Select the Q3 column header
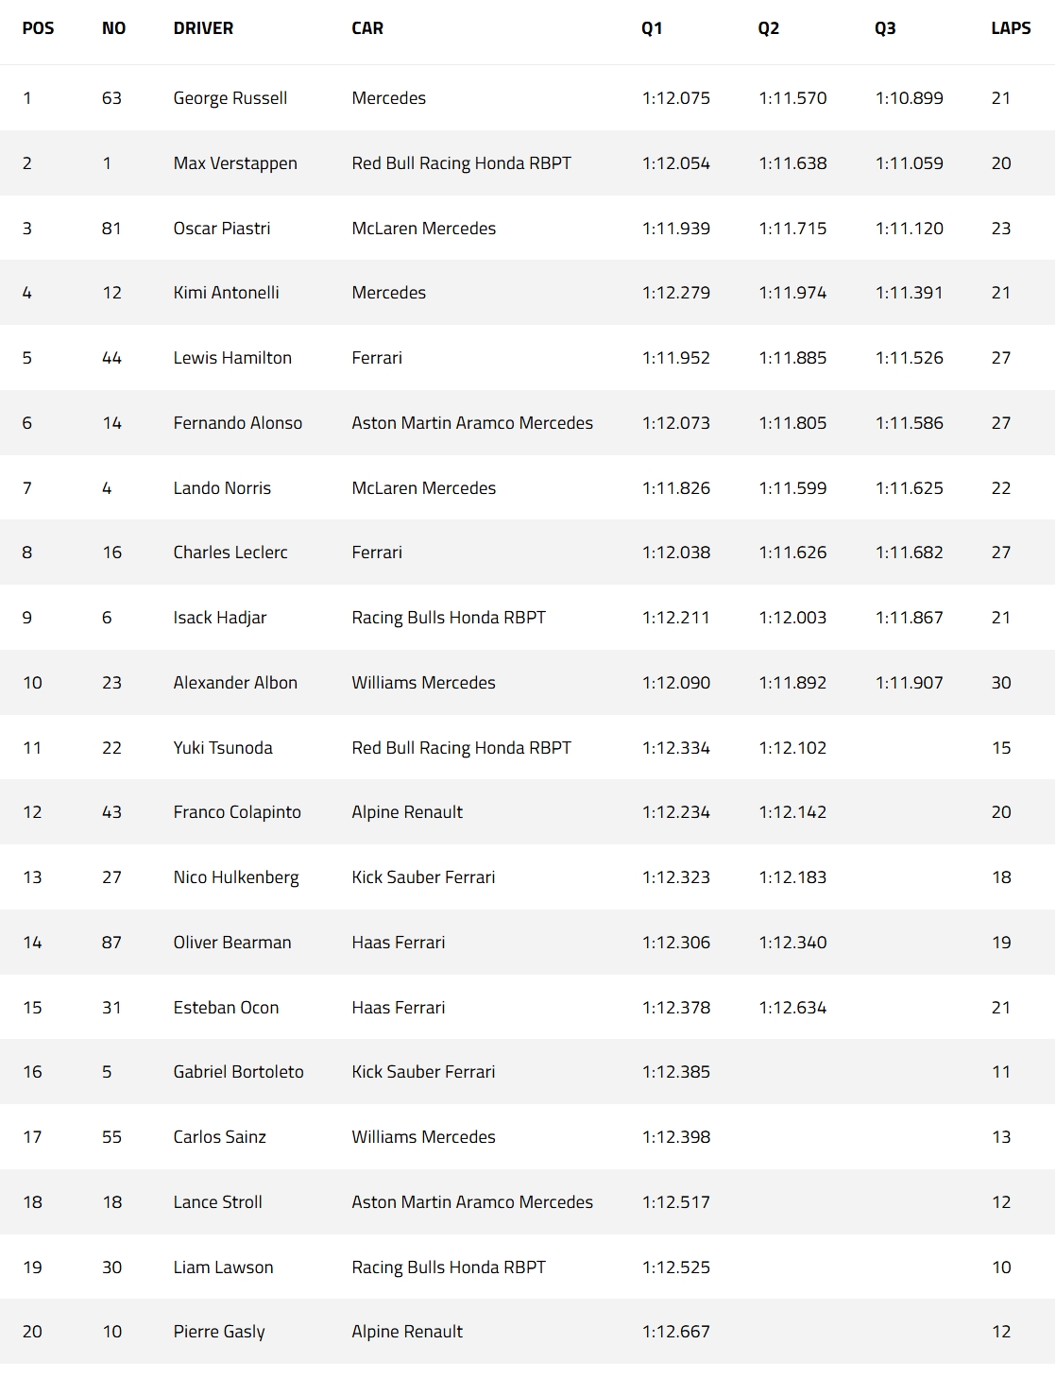Image resolution: width=1056 pixels, height=1395 pixels. [x=885, y=28]
